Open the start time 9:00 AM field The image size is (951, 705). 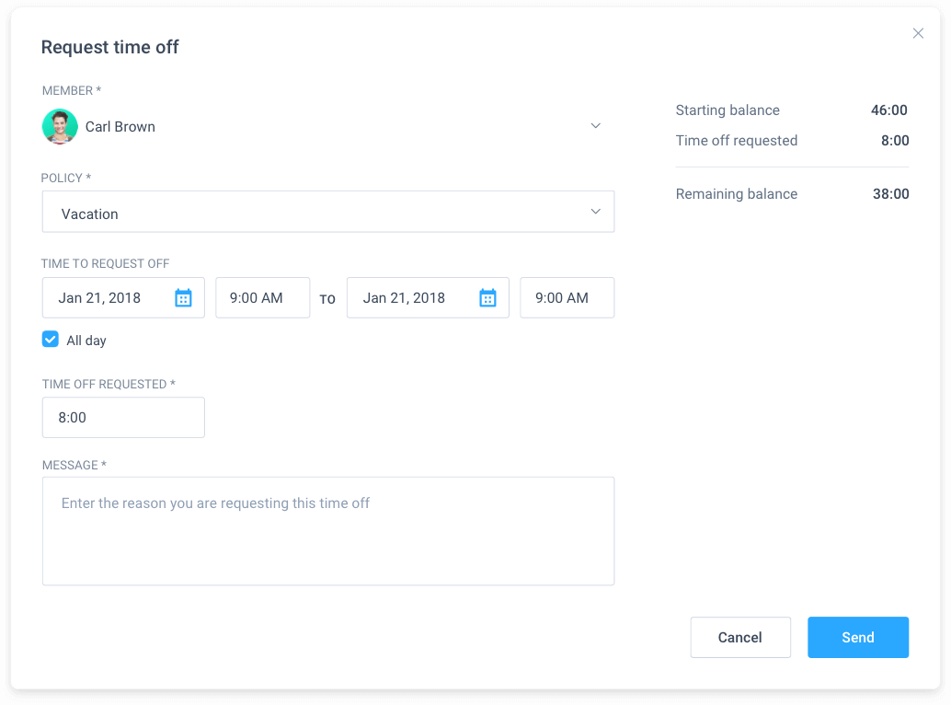[x=262, y=296]
